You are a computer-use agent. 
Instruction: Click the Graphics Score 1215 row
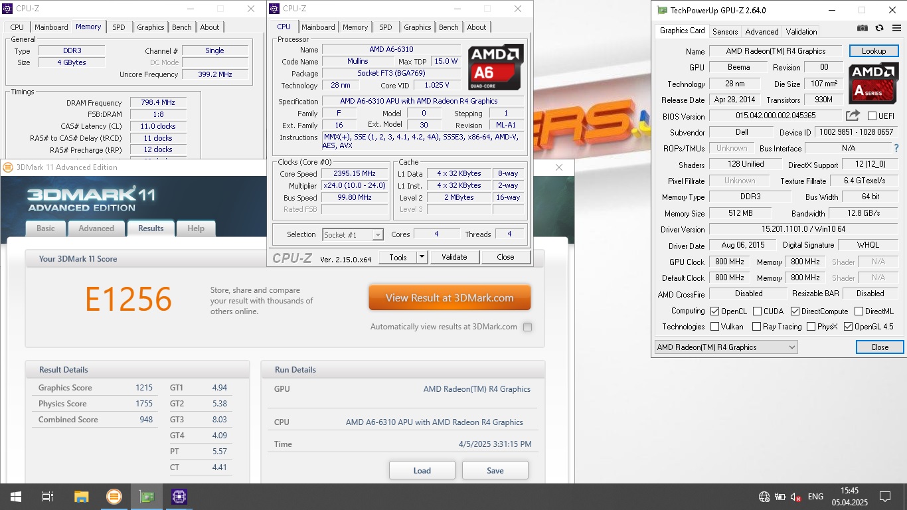(x=96, y=388)
